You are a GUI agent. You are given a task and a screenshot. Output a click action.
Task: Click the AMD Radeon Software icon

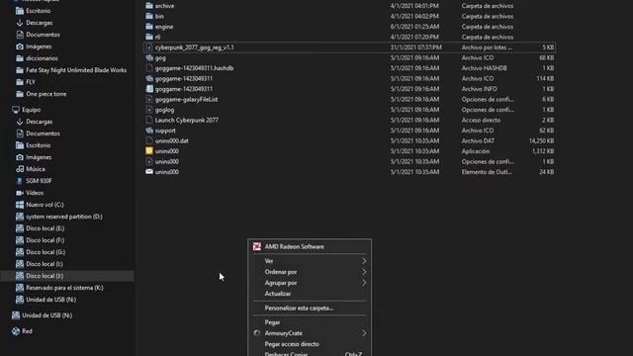point(257,246)
